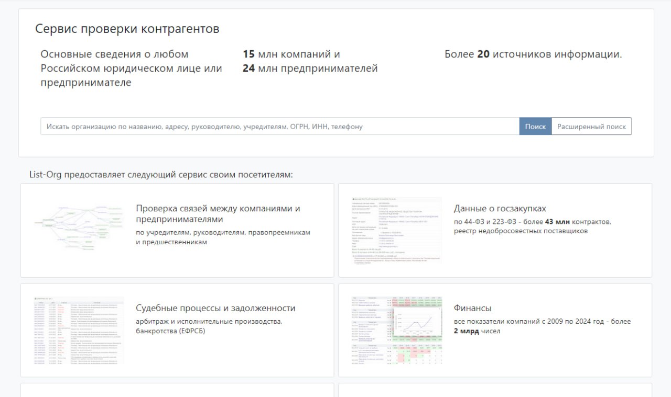Open the Данные о госзакупках title
Viewport: 671px width, 397px height.
500,208
